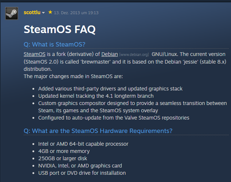
Task: Click bullet 'Added various third-party drivers'
Action: coord(110,89)
